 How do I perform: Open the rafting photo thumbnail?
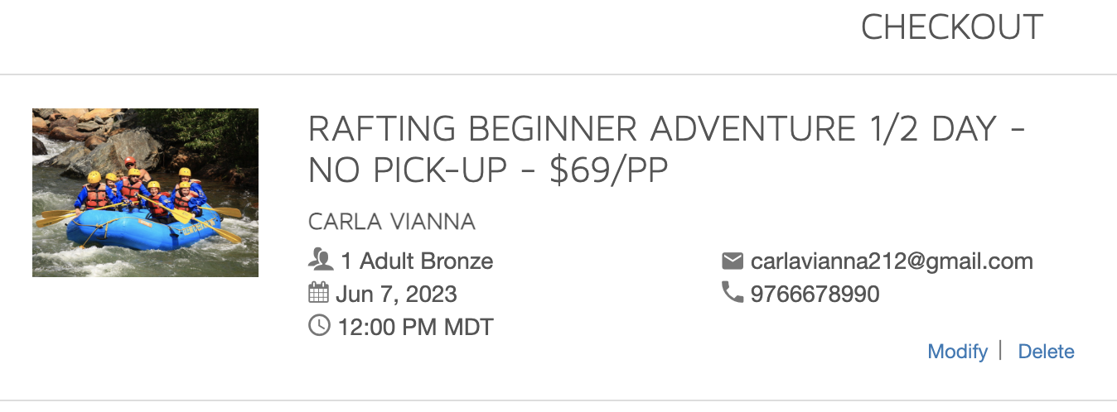coord(145,193)
